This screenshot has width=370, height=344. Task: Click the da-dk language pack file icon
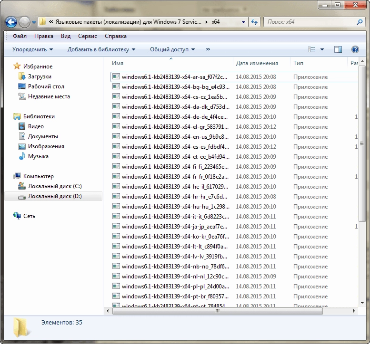(116, 106)
